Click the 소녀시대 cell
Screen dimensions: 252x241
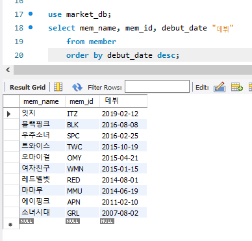click(42, 213)
